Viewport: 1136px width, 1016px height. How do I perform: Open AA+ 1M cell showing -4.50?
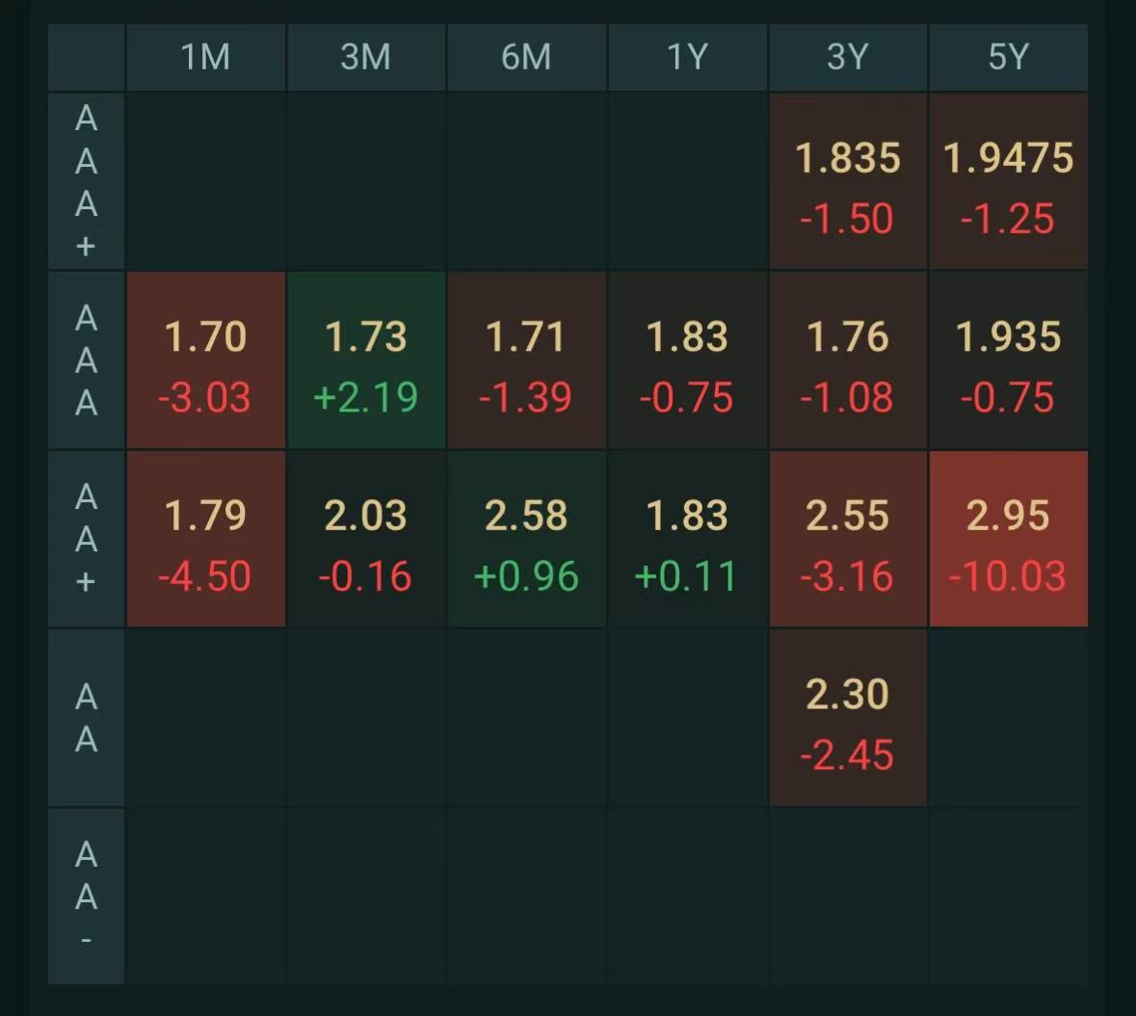(x=206, y=539)
